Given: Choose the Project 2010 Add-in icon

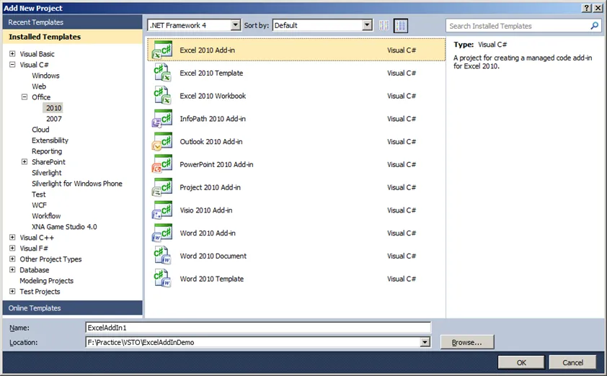Looking at the screenshot, I should click(x=161, y=188).
